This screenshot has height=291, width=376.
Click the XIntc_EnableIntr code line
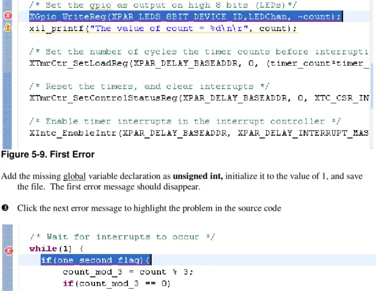[199, 133]
